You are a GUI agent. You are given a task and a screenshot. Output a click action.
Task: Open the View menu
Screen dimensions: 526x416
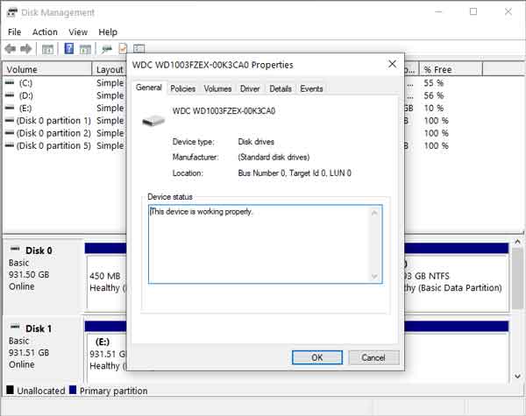78,32
